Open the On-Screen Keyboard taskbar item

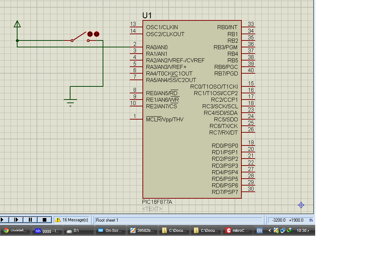point(110,230)
